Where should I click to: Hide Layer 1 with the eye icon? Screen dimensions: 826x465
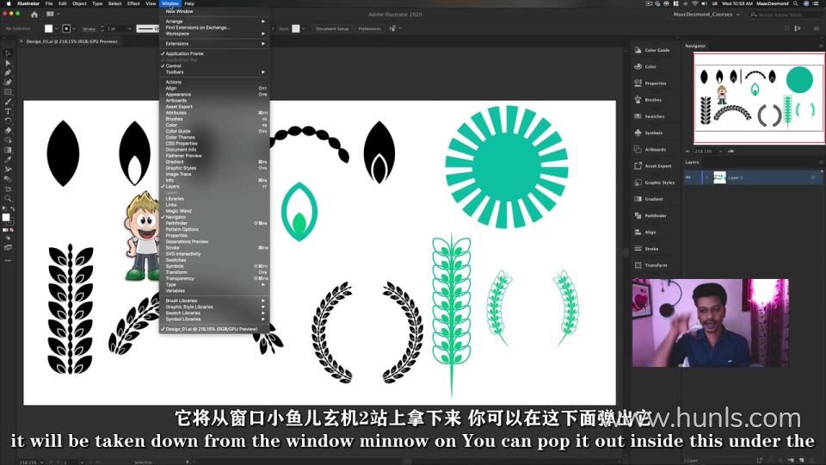click(x=688, y=177)
